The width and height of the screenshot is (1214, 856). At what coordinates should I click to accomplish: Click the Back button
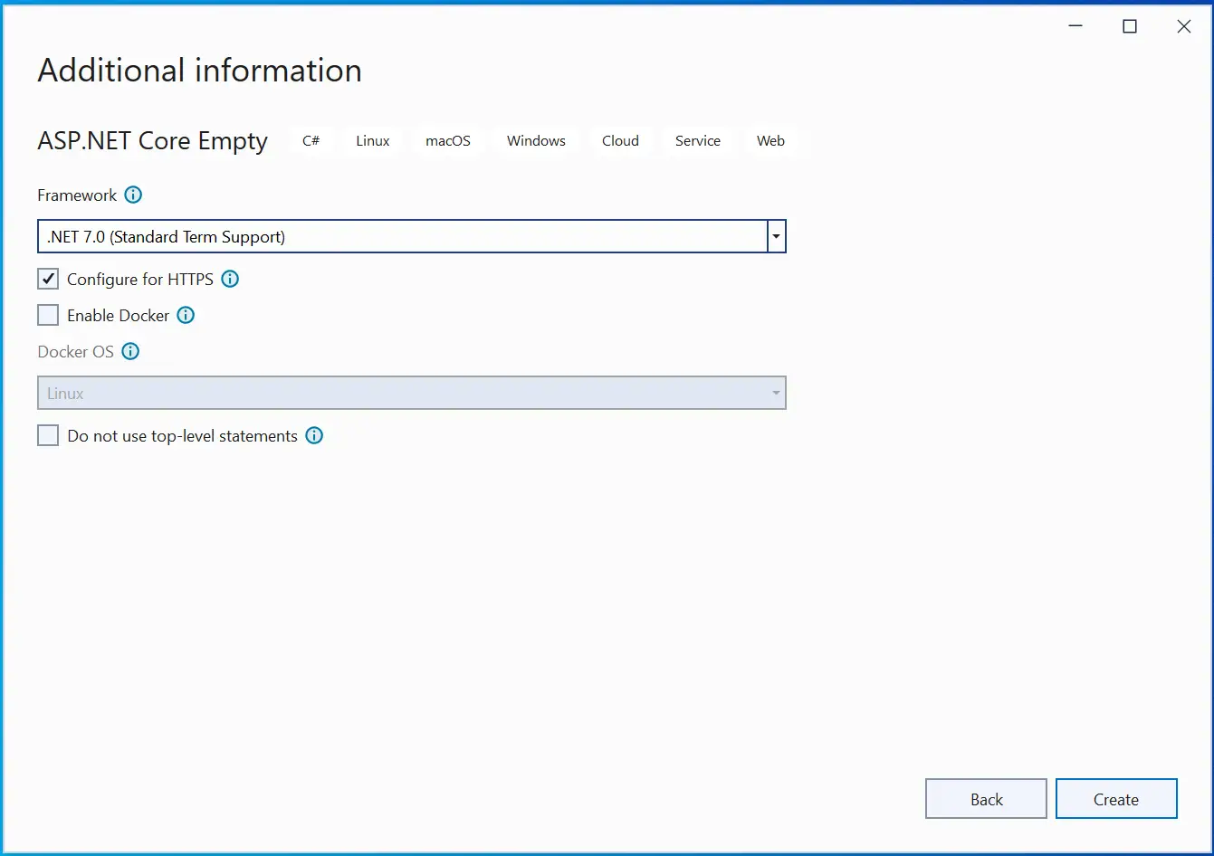click(986, 799)
